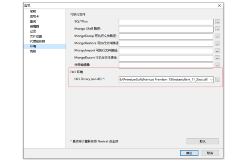The width and height of the screenshot is (247, 162).
Task: Open 文件位置 settings page
Action: click(x=36, y=36)
